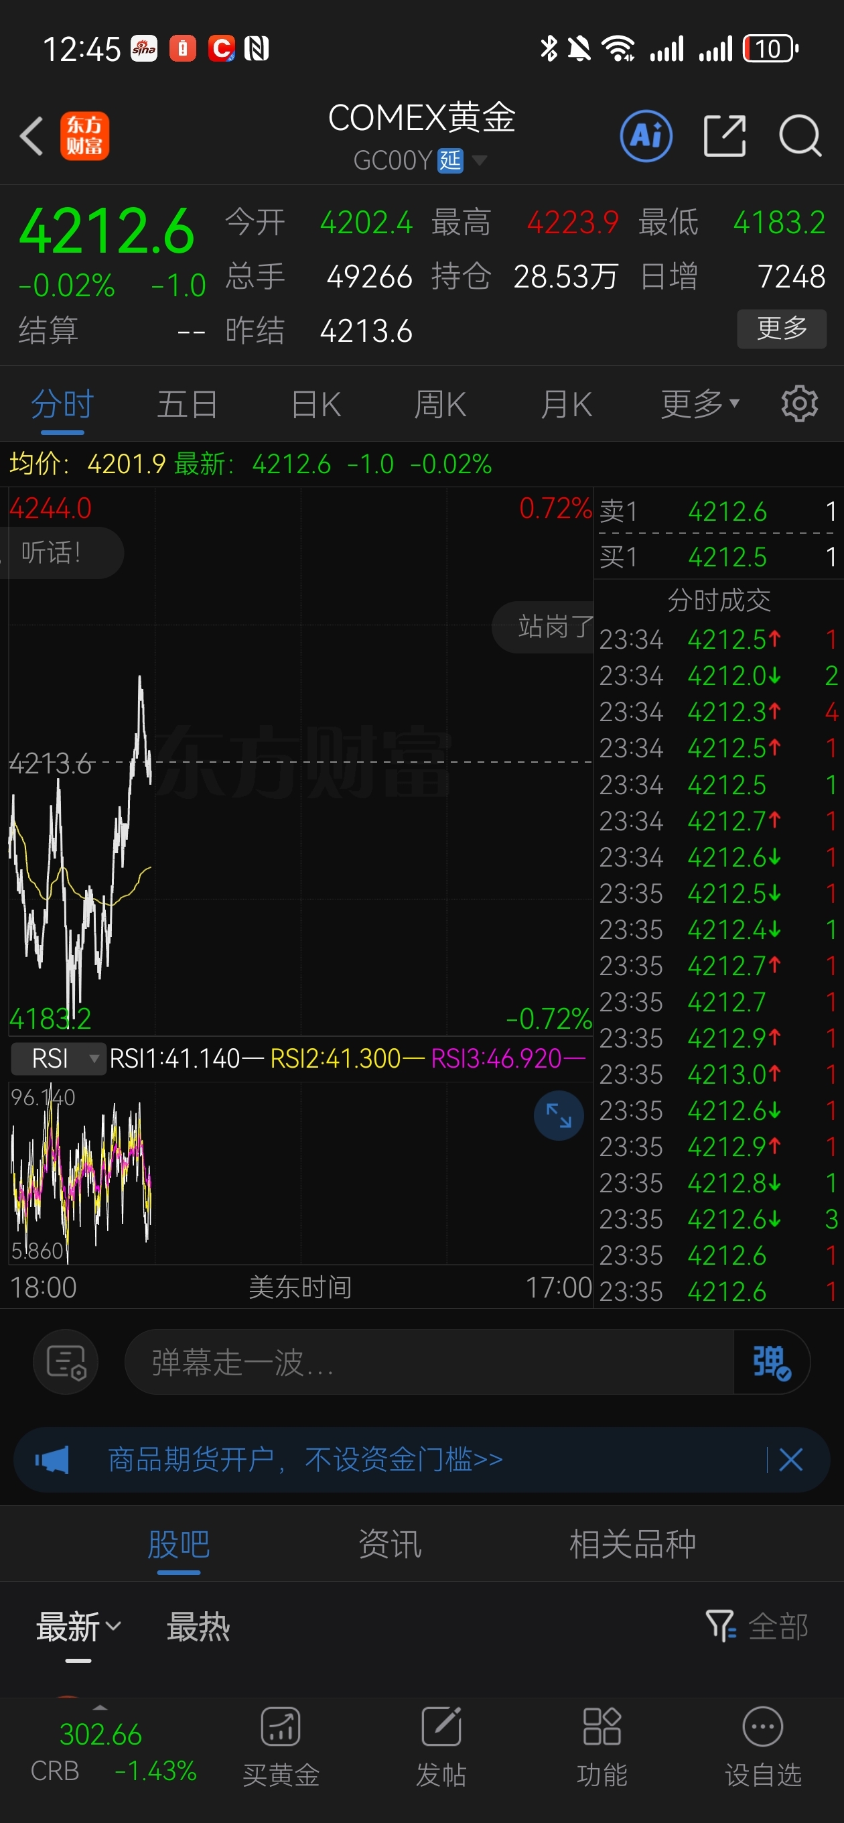This screenshot has height=1823, width=844.
Task: Tap the 更多 quote details button
Action: click(782, 328)
